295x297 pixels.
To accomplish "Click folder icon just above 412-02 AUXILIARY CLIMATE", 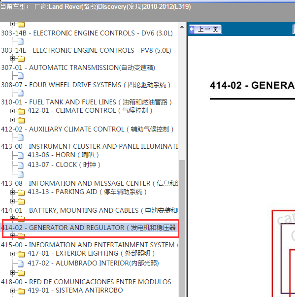I will [x=21, y=120].
